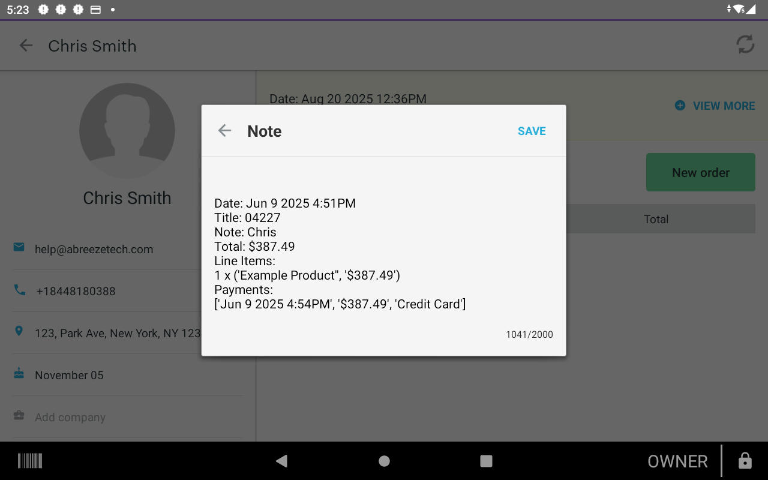Select the customer profile avatar
The width and height of the screenshot is (768, 480).
click(127, 131)
